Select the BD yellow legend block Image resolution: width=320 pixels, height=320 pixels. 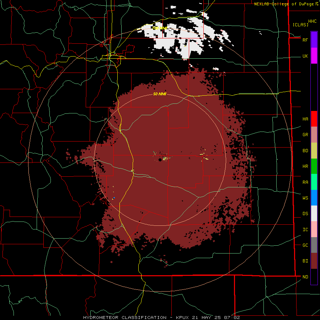(x=314, y=150)
